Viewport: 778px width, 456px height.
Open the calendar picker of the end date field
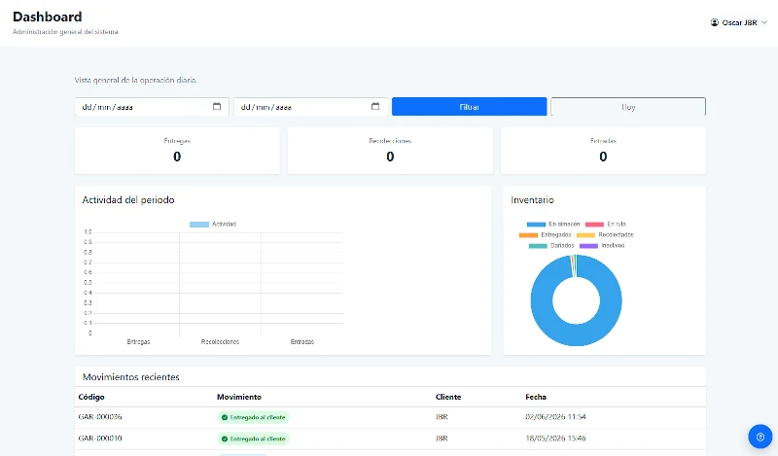[x=375, y=107]
